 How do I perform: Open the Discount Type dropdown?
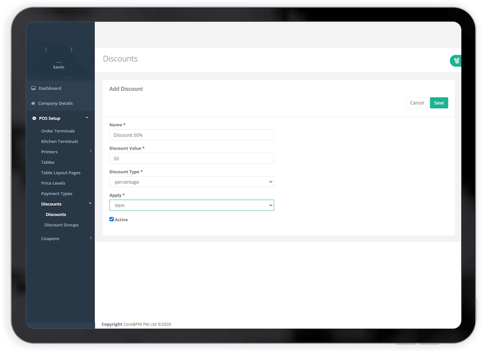(x=192, y=182)
